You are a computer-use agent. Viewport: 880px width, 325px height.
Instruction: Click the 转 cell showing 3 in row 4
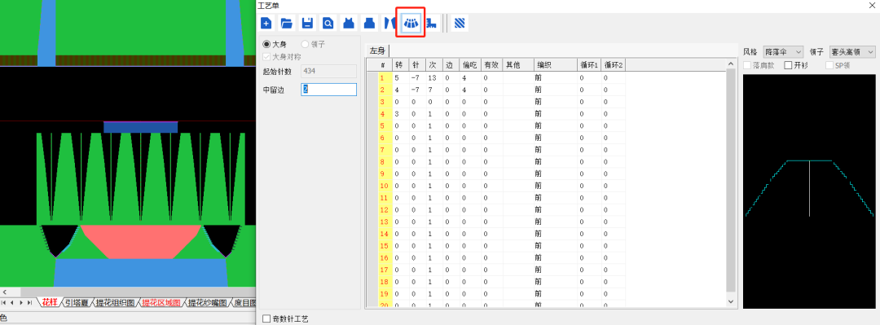coord(401,114)
